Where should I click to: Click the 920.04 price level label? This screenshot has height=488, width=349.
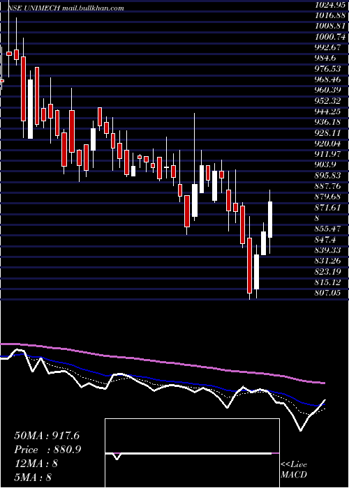tap(328, 144)
